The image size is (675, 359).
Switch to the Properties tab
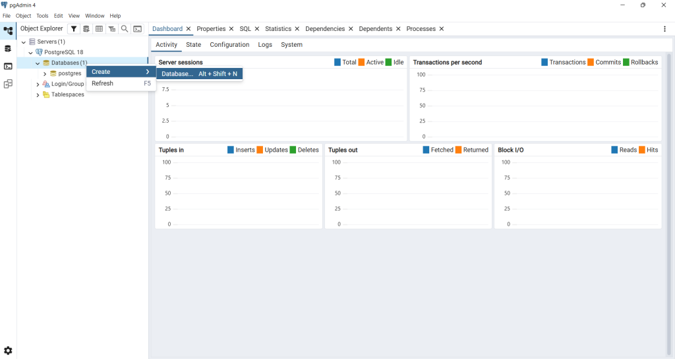pyautogui.click(x=211, y=29)
